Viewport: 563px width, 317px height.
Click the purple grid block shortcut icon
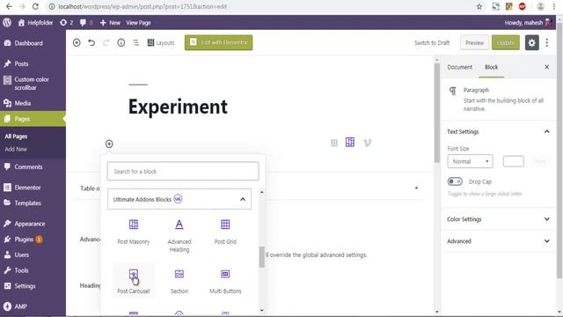tap(350, 143)
